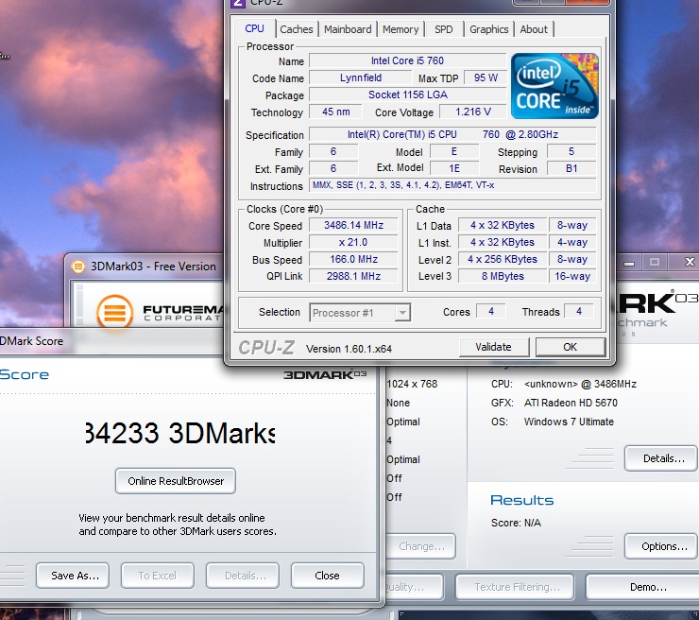
Task: Click the processor Name field Intel Core i5 760
Action: tap(407, 60)
